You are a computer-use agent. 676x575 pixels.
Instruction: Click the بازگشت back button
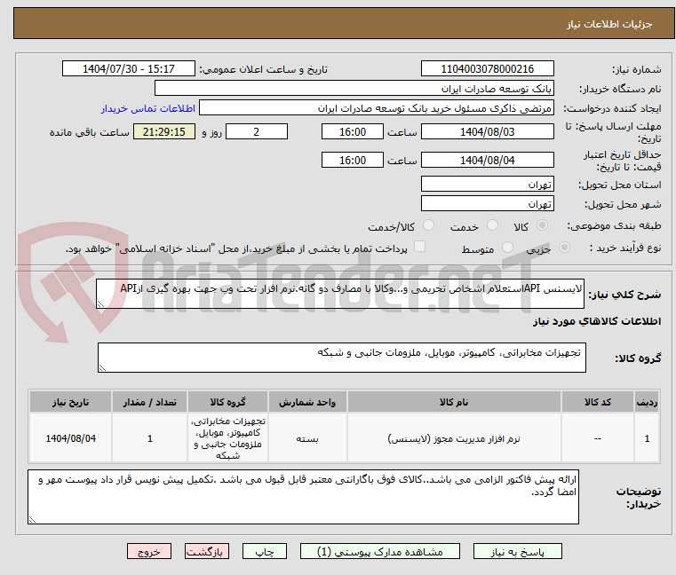click(208, 551)
